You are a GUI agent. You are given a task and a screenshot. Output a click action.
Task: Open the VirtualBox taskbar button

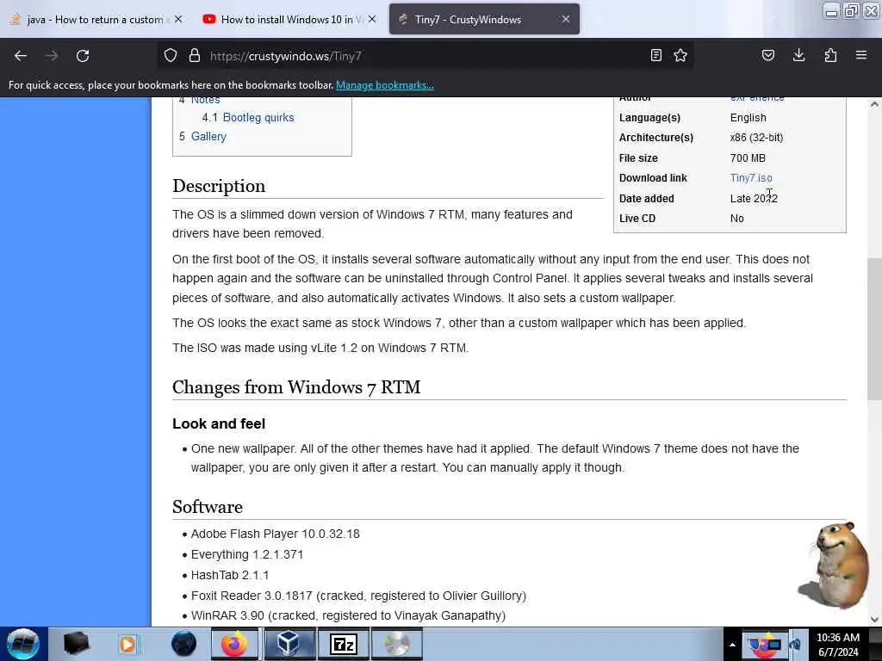[289, 644]
